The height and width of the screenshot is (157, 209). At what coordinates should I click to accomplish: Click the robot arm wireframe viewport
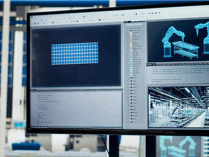178,42
